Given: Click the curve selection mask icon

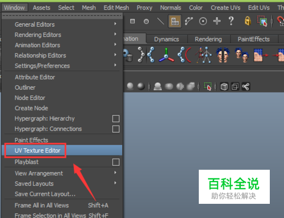Looking at the screenshot, I should pos(189,21).
